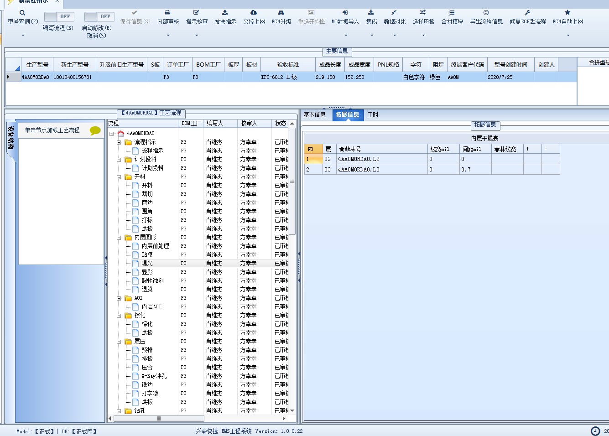This screenshot has height=436, width=609.
Task: Collapse the AOI folder node
Action: (x=119, y=298)
